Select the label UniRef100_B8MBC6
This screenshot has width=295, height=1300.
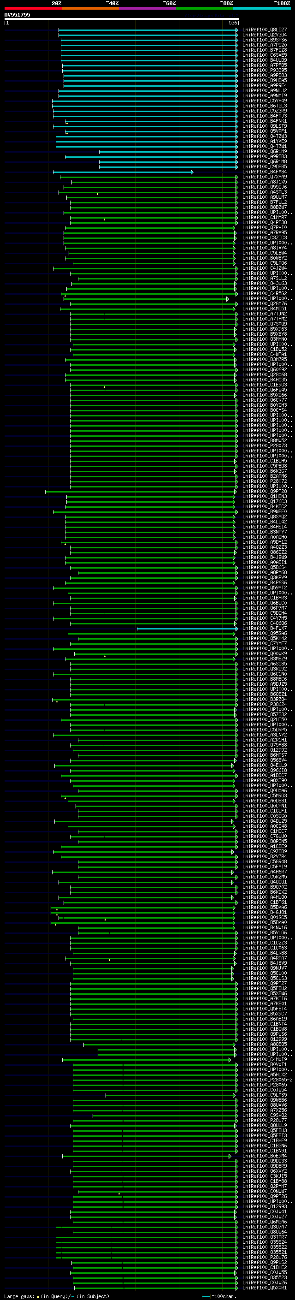[x=265, y=679]
